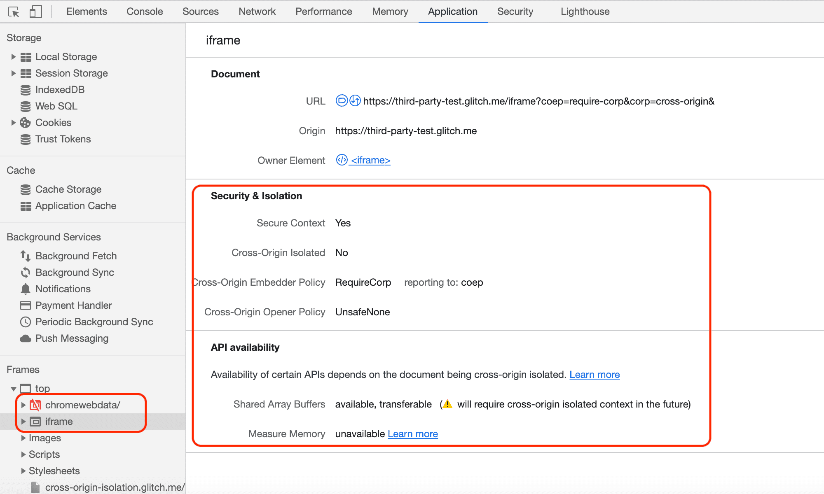
Task: Click the Measure Memory Learn more link
Action: tap(412, 434)
